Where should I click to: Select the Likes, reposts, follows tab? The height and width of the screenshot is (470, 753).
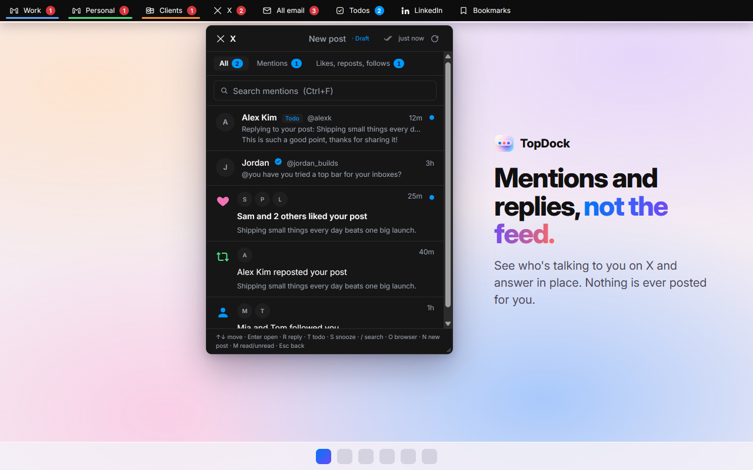360,63
